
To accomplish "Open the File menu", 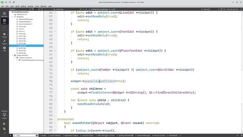I will tap(3, 6).
